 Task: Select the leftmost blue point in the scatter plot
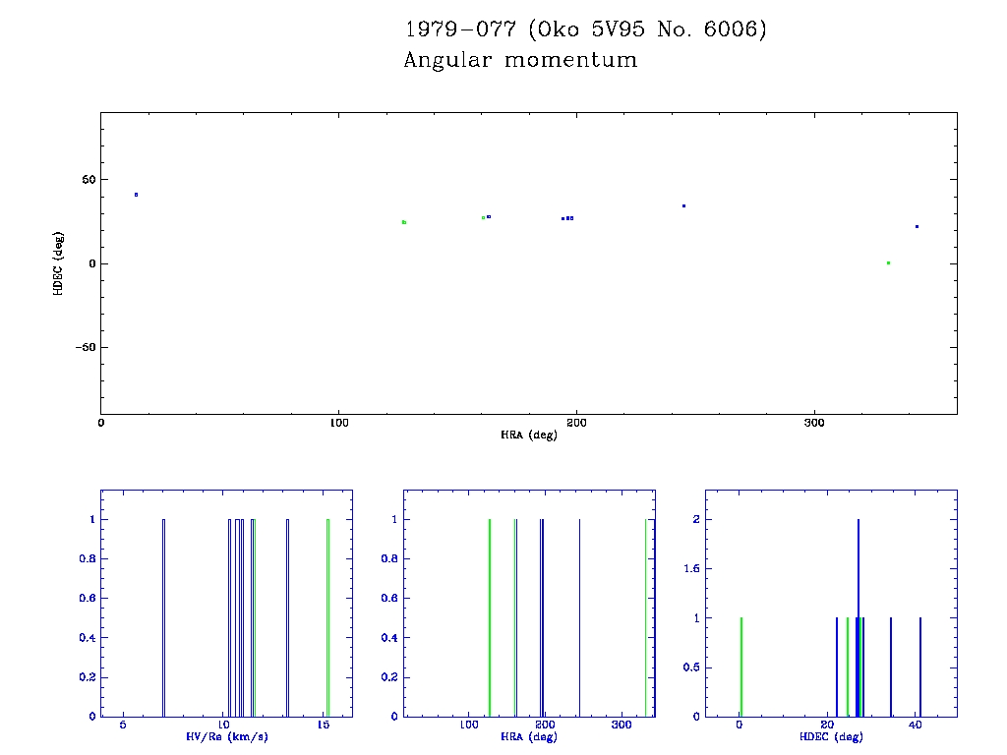pyautogui.click(x=136, y=195)
